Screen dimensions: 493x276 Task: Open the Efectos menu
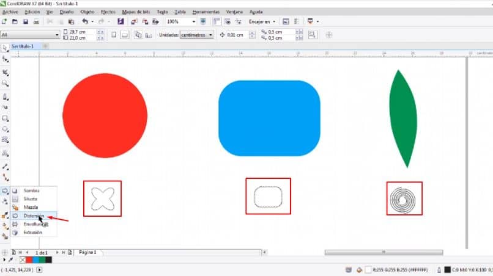108,12
